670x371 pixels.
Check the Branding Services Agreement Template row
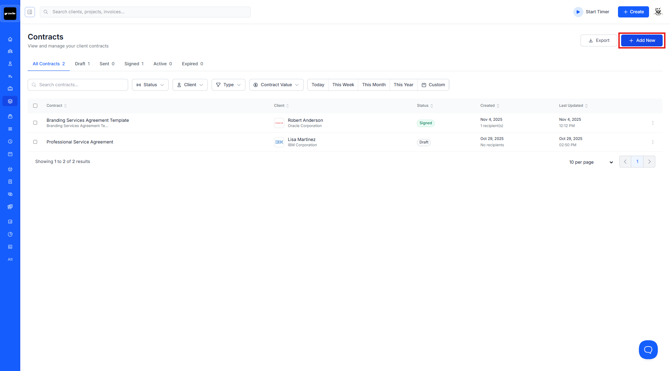35,123
